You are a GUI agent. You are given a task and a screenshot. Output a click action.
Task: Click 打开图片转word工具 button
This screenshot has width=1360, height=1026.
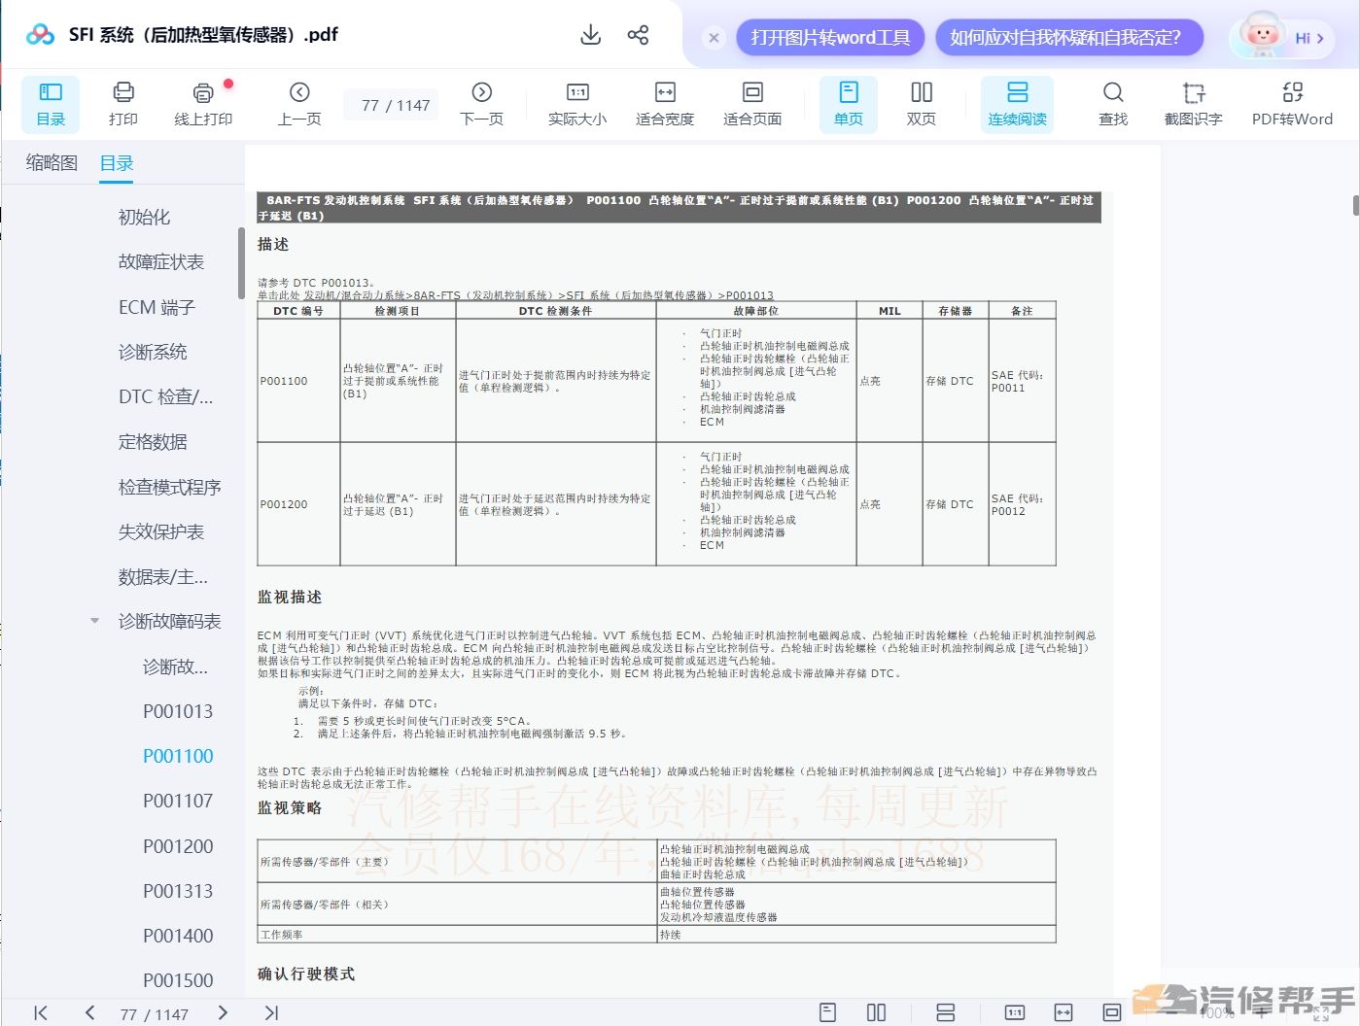(x=830, y=38)
